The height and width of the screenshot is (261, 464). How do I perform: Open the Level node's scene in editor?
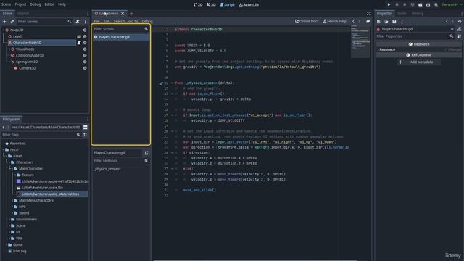pos(79,36)
